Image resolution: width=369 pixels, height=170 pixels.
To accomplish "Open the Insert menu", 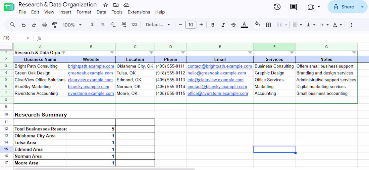I will click(x=65, y=12).
